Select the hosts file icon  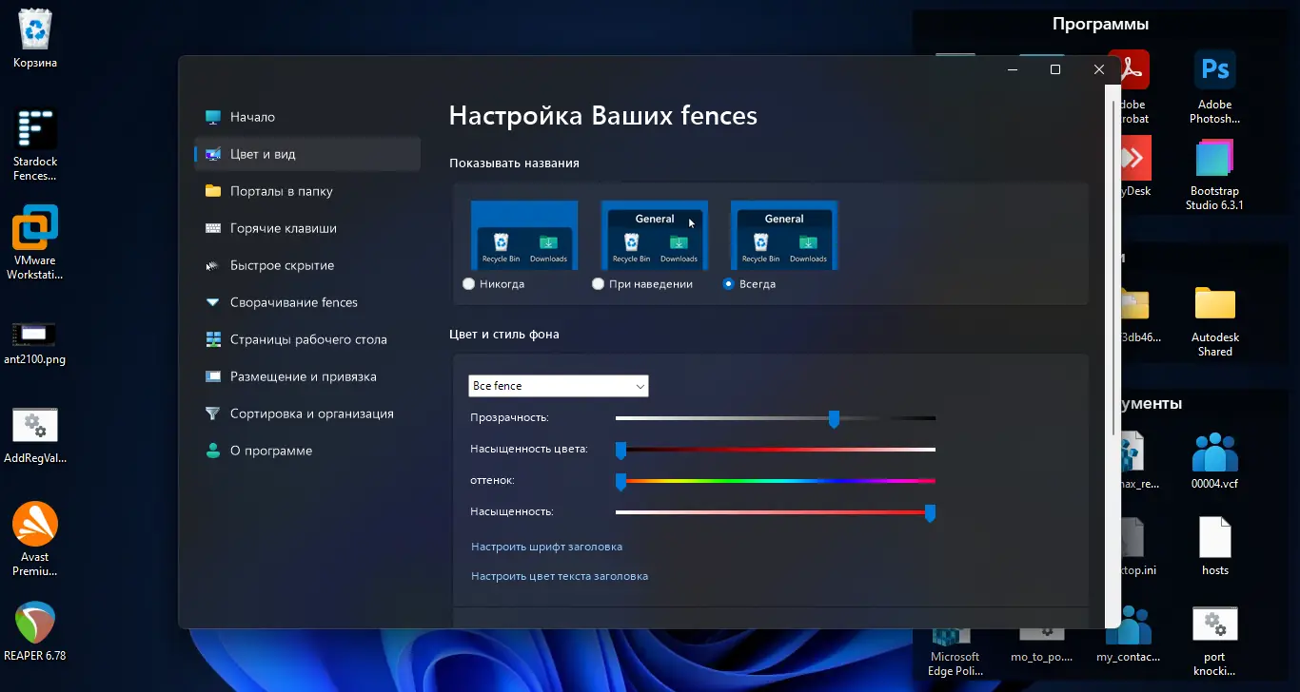point(1215,547)
